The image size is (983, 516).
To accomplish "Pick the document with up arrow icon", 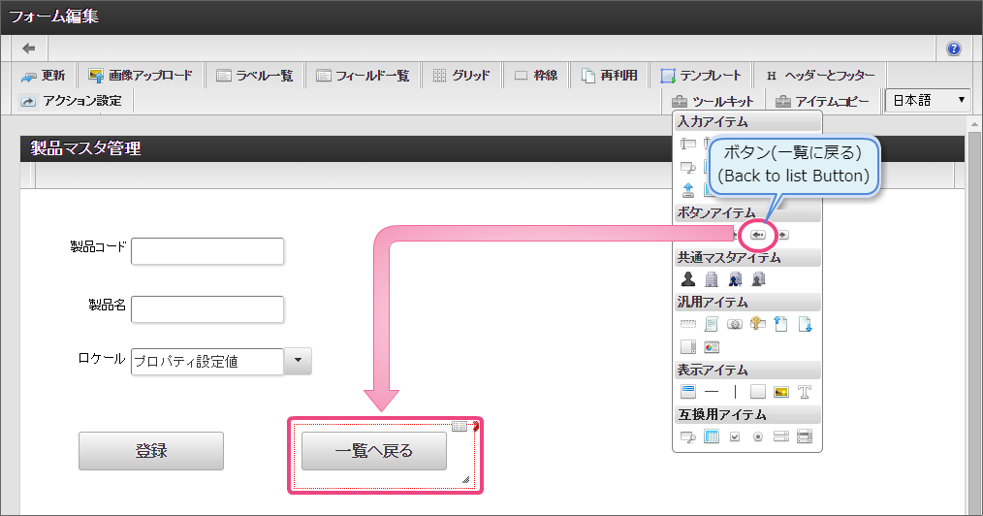I will [x=781, y=324].
